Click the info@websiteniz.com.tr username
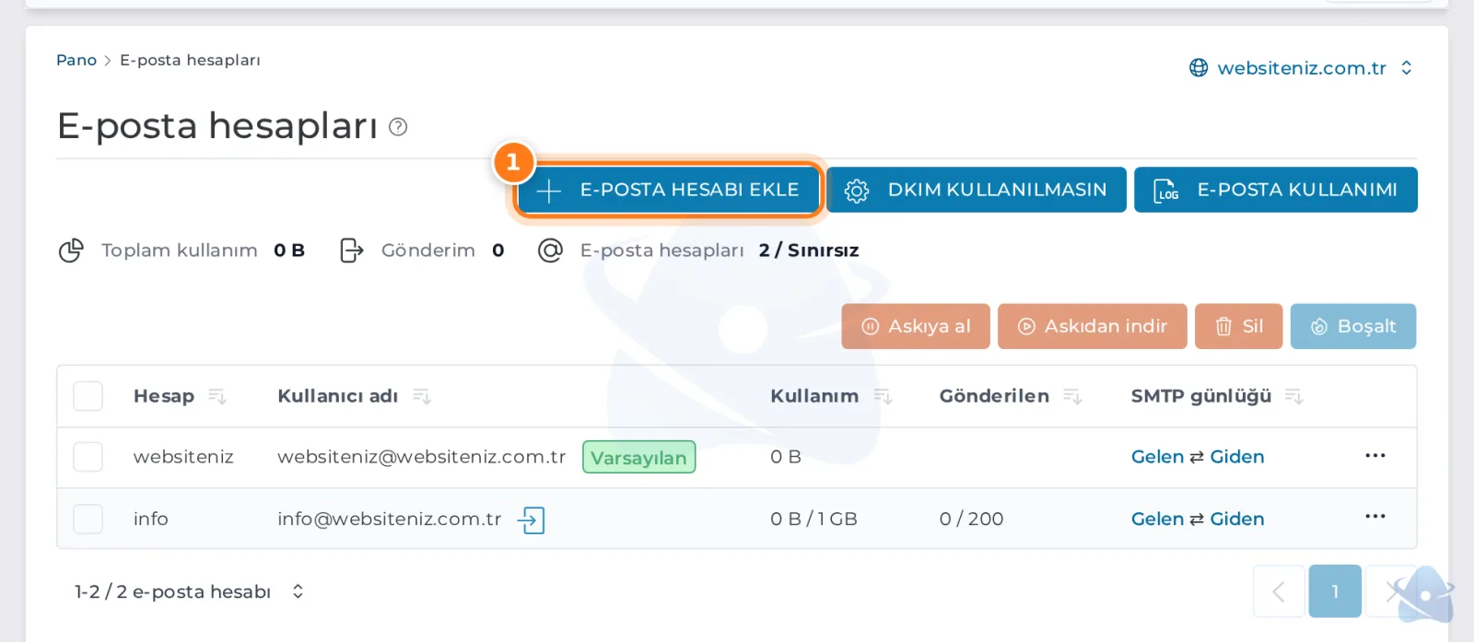1474x642 pixels. point(390,519)
